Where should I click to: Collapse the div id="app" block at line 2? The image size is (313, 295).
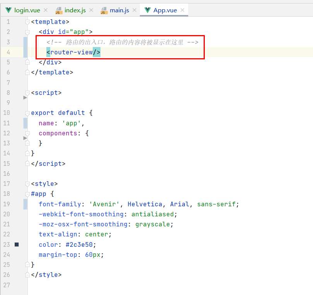(27, 32)
